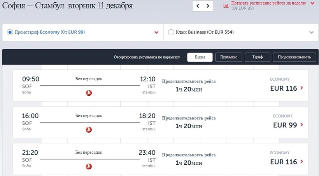Screen dimensions: 319x176
Task: Go to previous day arrow
Action: (x=198, y=6)
